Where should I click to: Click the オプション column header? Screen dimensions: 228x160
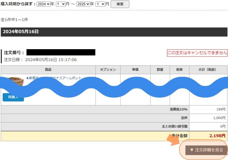pyautogui.click(x=108, y=70)
